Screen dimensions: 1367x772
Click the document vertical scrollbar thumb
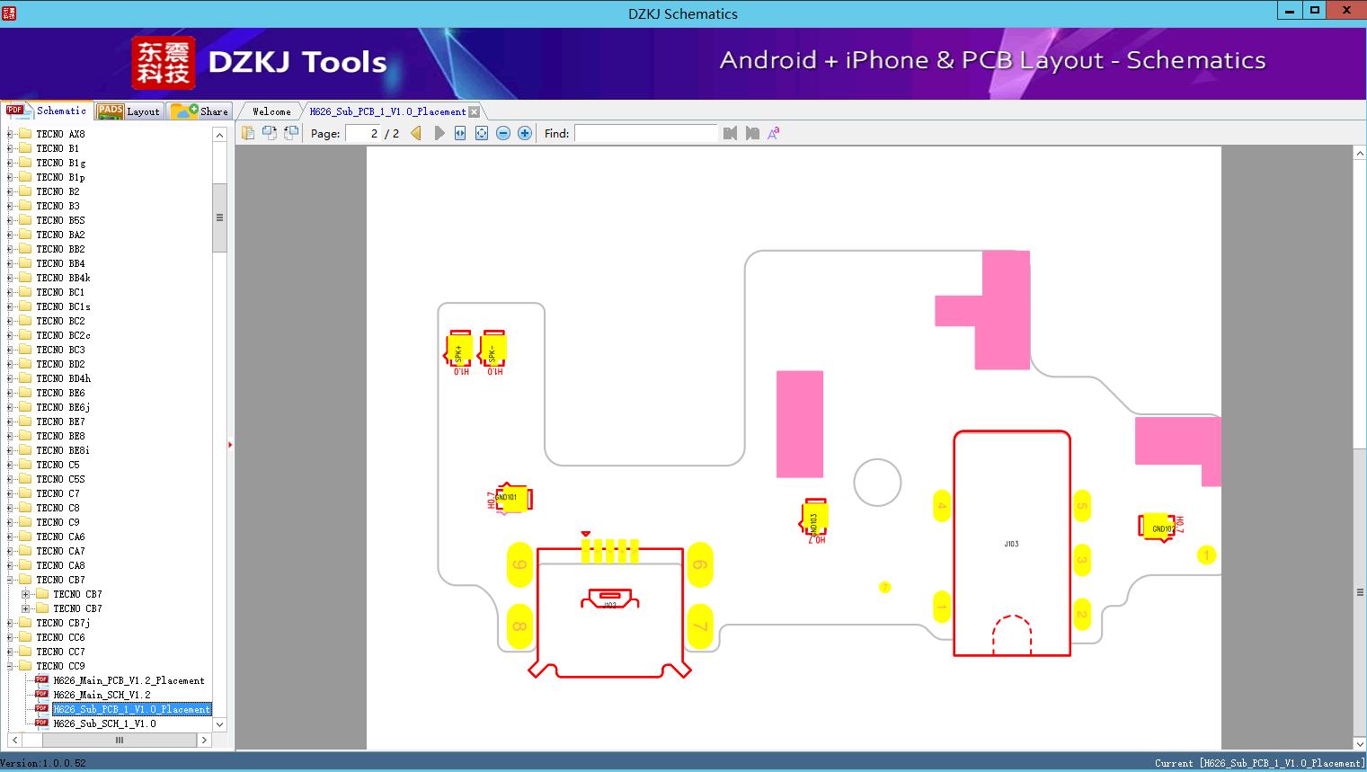1360,591
